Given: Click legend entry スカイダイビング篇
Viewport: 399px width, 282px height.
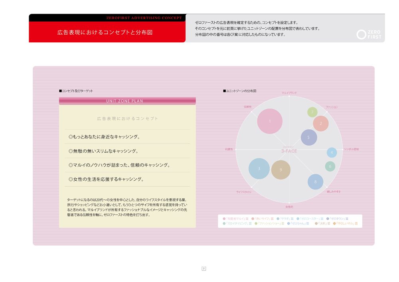Looking at the screenshot, I should click(x=237, y=223).
